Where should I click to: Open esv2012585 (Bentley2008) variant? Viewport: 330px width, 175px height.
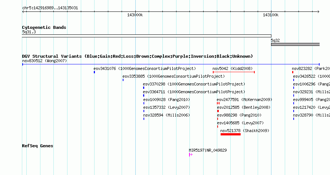tap(244, 108)
